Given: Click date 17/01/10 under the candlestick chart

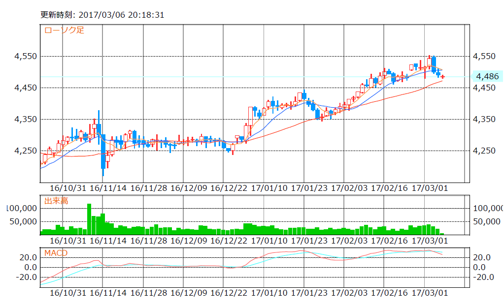Looking at the screenshot, I should point(269,188).
